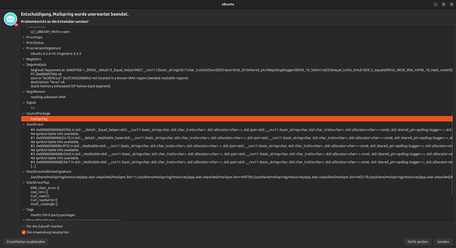Collapse the SourcePackage section
The image size is (456, 248).
pyautogui.click(x=24, y=113)
